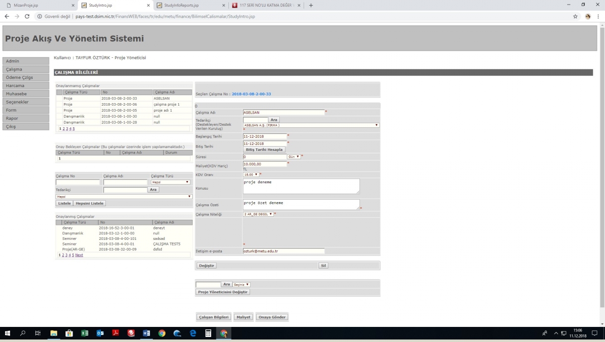Launch Outlook from the taskbar
The height and width of the screenshot is (342, 605).
coord(100,333)
